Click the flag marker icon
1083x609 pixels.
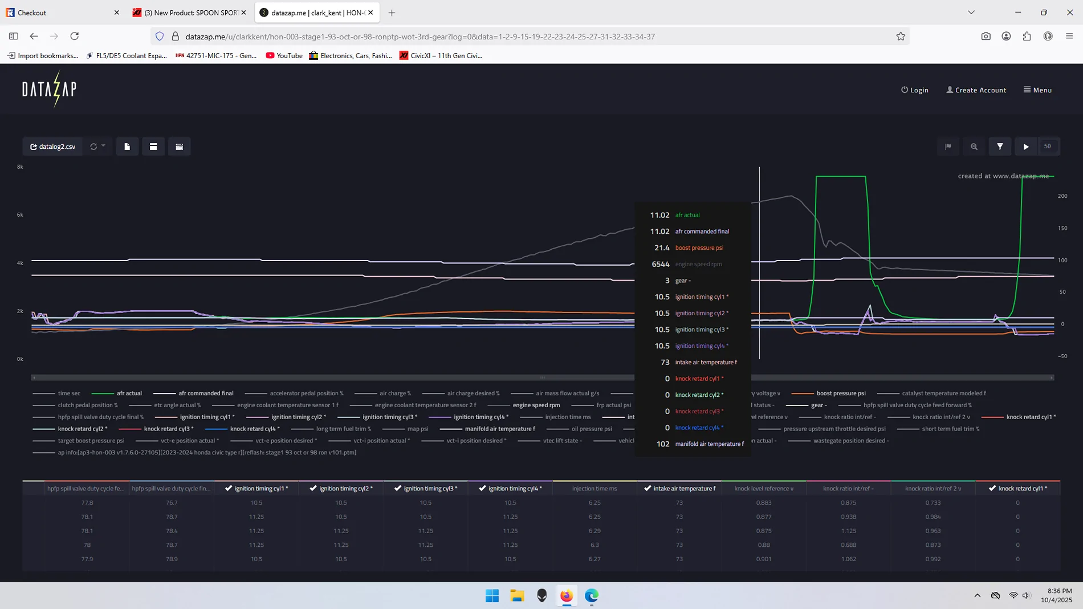point(948,147)
